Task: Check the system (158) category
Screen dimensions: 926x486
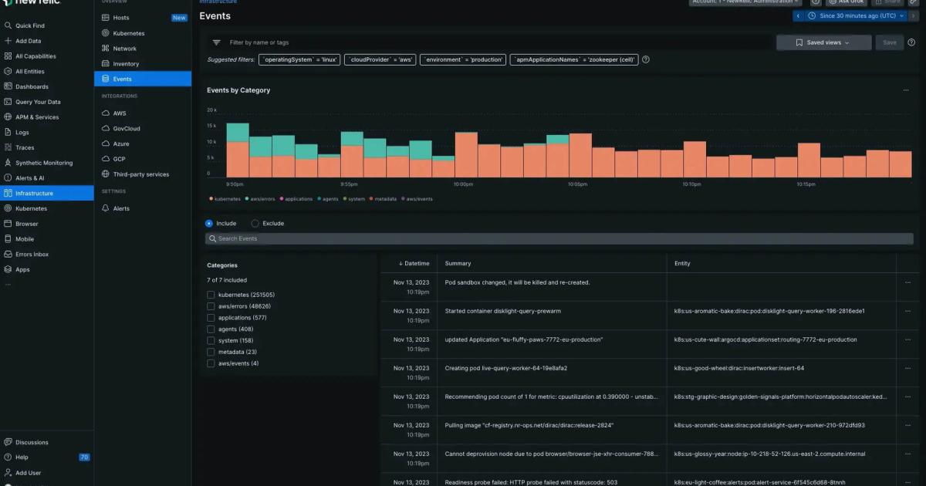Action: coord(211,340)
